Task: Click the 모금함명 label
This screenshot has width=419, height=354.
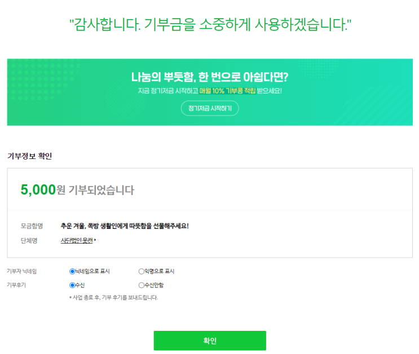Action: click(x=32, y=226)
